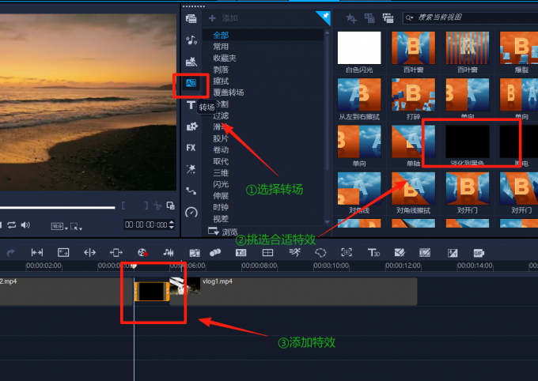Screen dimensions: 538x381
Task: Open the 16:9 aspect ratio dropdown
Action: tap(59, 226)
